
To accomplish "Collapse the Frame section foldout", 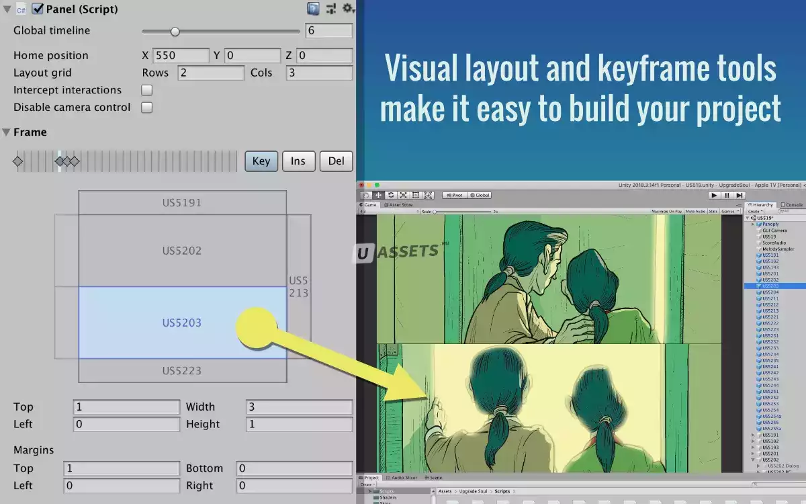I will pyautogui.click(x=6, y=132).
